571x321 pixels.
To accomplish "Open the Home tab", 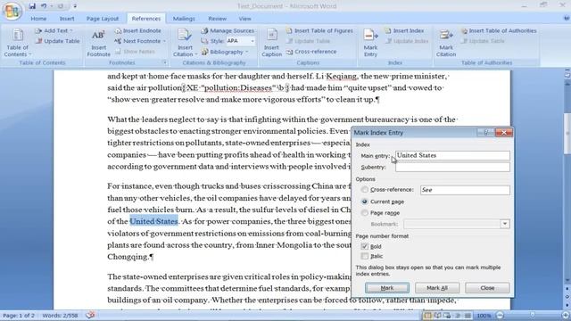I will coord(38,19).
